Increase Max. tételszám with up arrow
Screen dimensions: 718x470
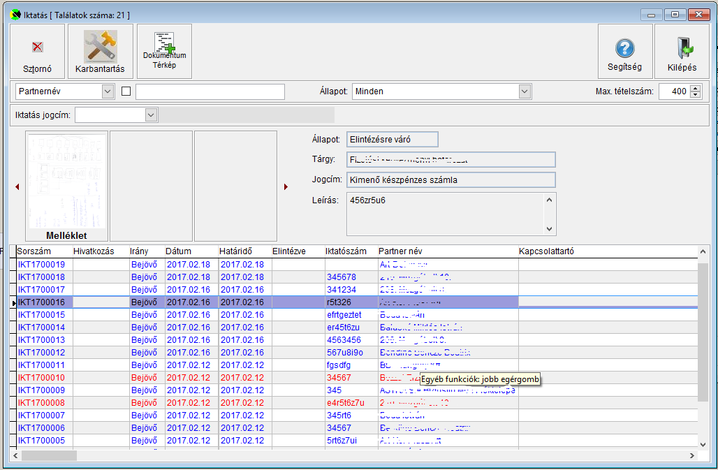pos(695,88)
